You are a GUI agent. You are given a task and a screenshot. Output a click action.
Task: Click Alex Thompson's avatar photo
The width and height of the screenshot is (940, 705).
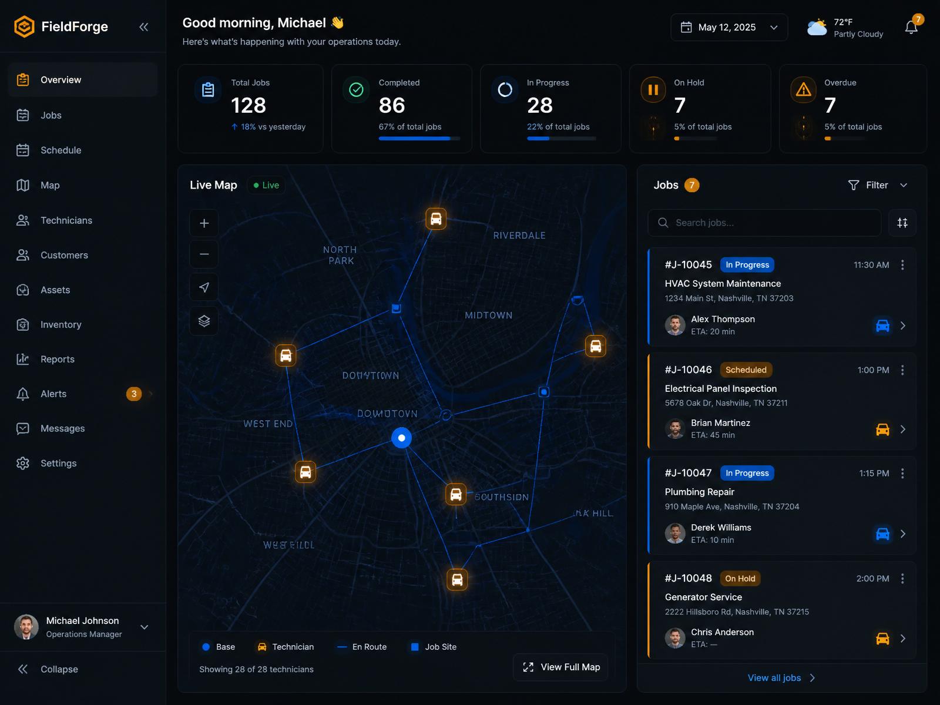pos(675,325)
